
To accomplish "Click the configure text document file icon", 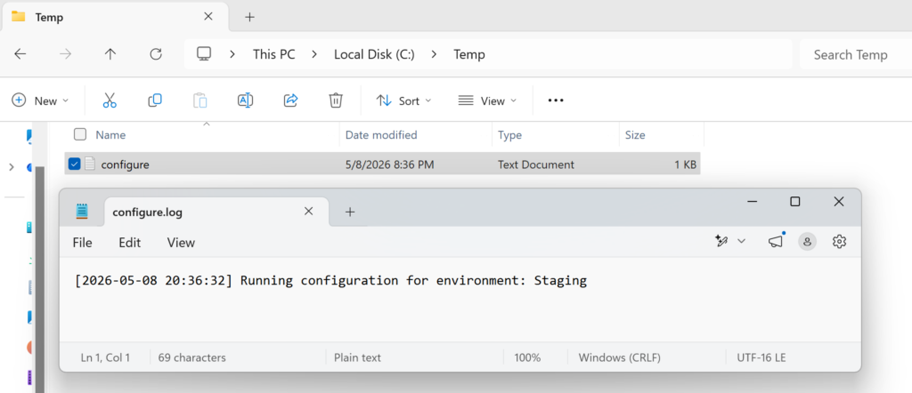I will [90, 164].
